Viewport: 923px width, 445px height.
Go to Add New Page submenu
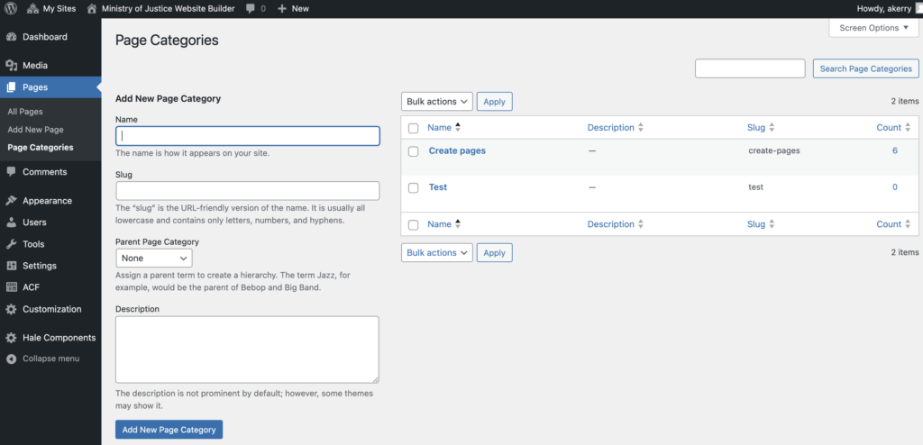click(35, 130)
